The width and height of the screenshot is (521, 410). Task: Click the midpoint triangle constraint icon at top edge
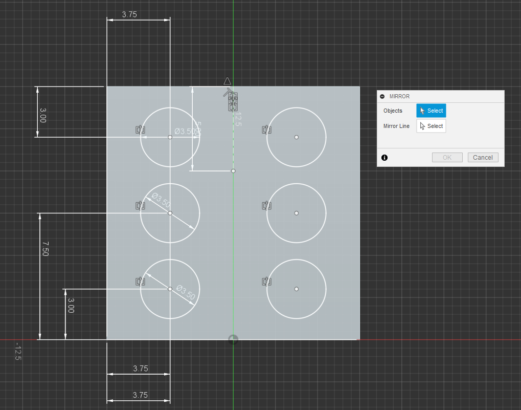click(228, 81)
